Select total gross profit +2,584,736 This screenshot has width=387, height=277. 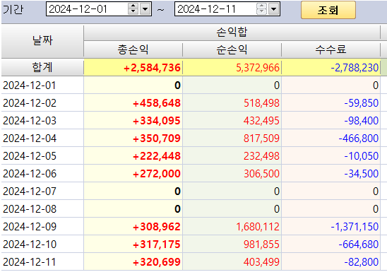click(133, 68)
